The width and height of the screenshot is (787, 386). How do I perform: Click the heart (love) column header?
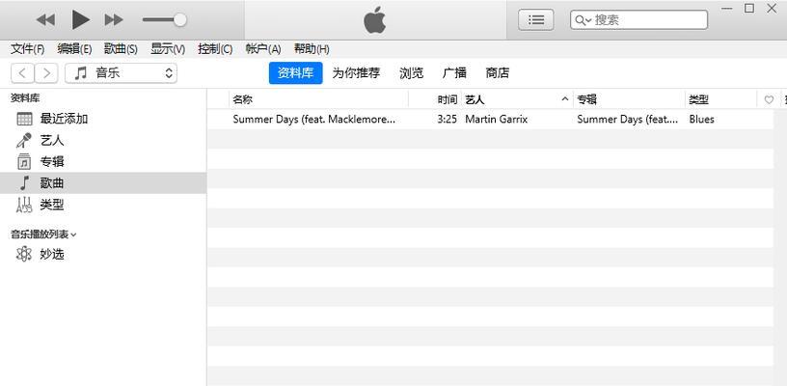coord(769,100)
